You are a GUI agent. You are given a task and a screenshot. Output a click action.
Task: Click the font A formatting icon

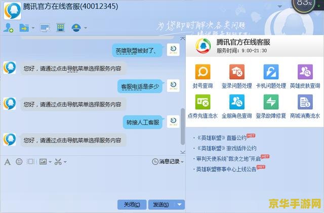click(8, 162)
